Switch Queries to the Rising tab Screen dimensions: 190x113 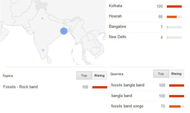(176, 74)
